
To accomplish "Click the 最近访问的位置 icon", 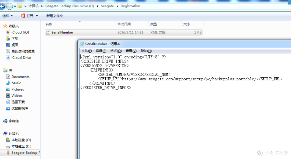I will pyautogui.click(x=8, y=51).
